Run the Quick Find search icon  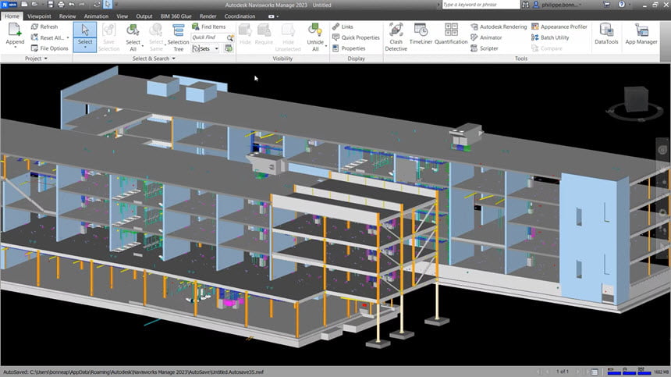click(x=230, y=37)
